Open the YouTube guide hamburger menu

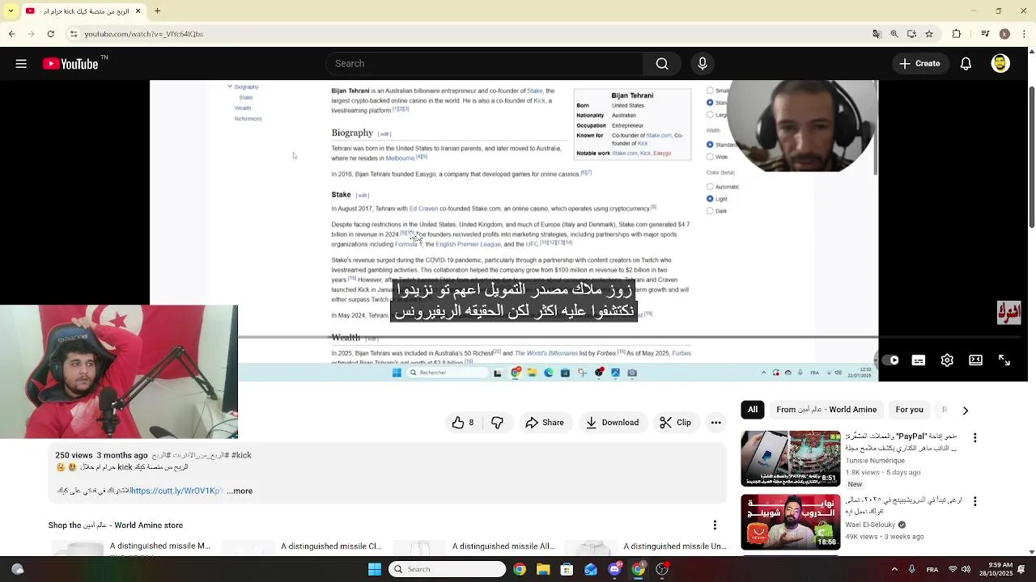coord(21,64)
